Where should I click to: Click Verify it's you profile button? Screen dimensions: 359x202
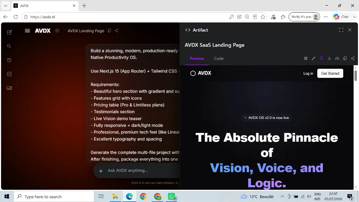click(304, 17)
